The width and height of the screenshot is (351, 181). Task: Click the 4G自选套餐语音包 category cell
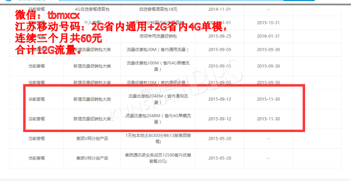[x=92, y=9]
